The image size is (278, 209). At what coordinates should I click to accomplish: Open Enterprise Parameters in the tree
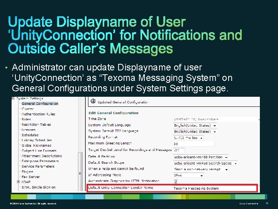pyautogui.click(x=40, y=161)
